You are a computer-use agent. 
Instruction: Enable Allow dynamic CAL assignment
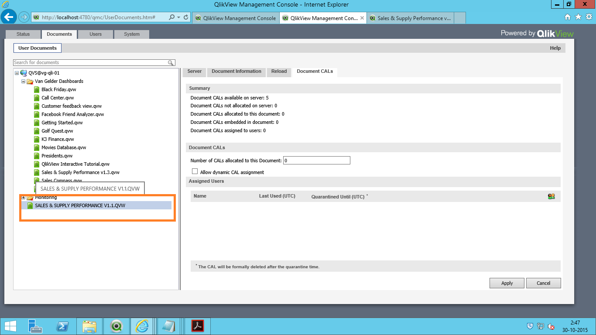click(x=195, y=172)
